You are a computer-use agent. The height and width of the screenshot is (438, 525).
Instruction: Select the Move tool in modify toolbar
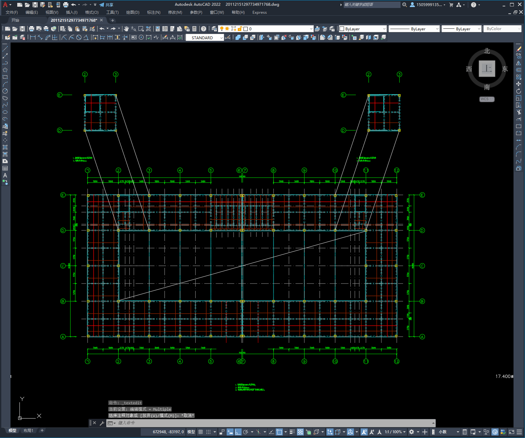click(x=519, y=84)
